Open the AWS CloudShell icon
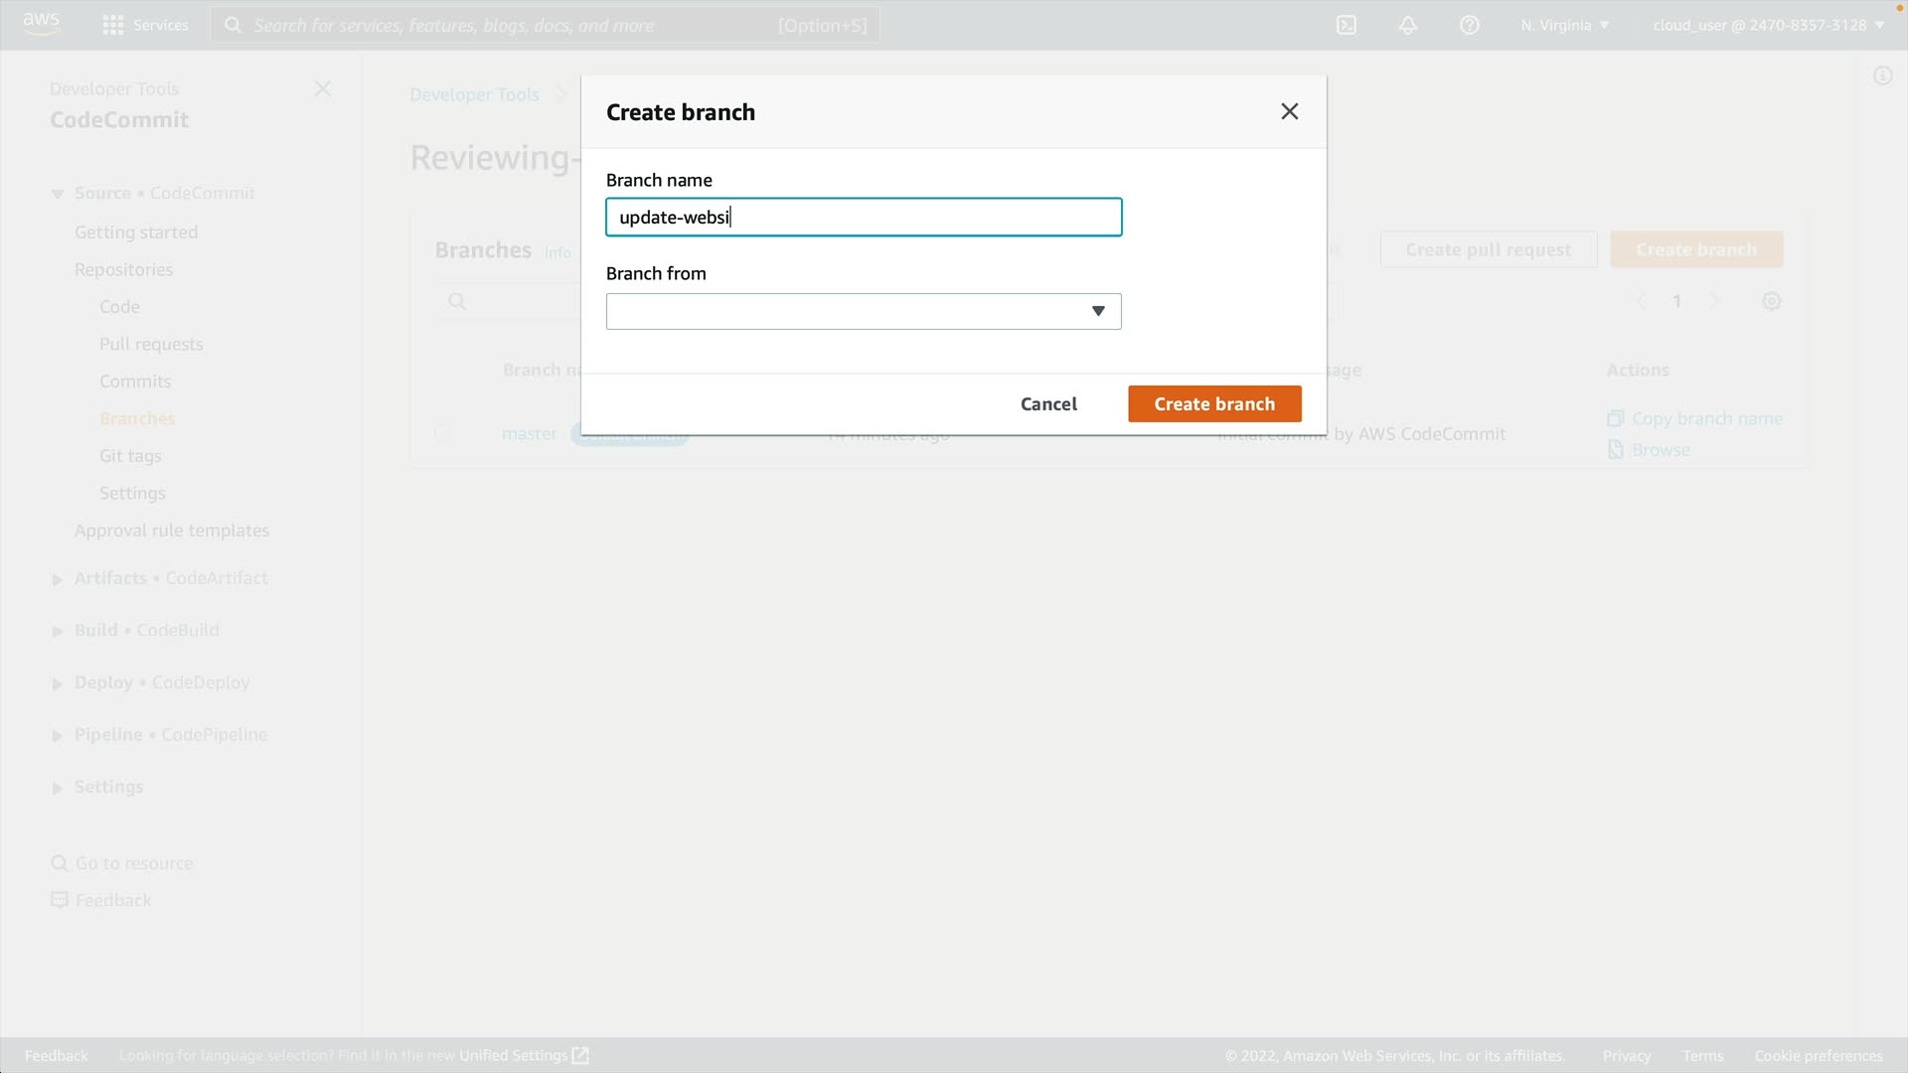Viewport: 1908px width, 1073px height. pos(1346,25)
